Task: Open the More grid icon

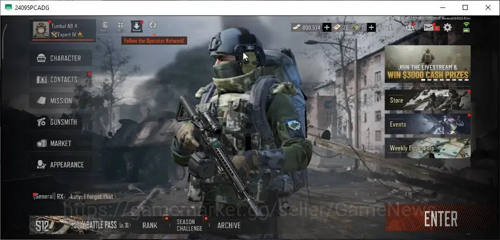Action: click(120, 27)
